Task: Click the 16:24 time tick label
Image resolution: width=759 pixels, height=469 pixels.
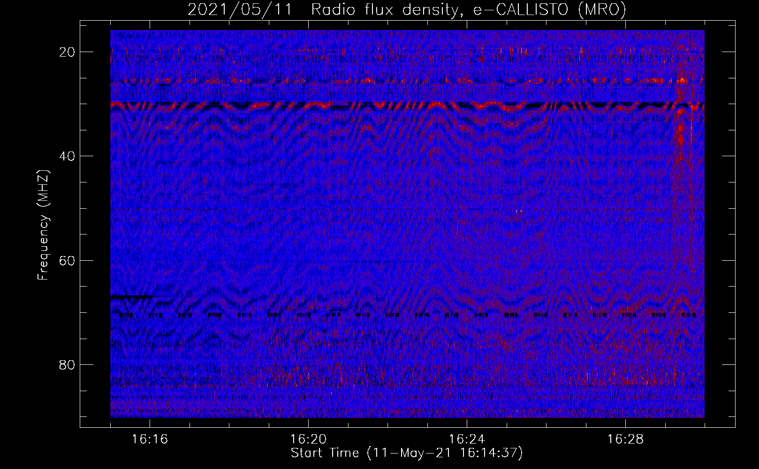Action: click(467, 439)
